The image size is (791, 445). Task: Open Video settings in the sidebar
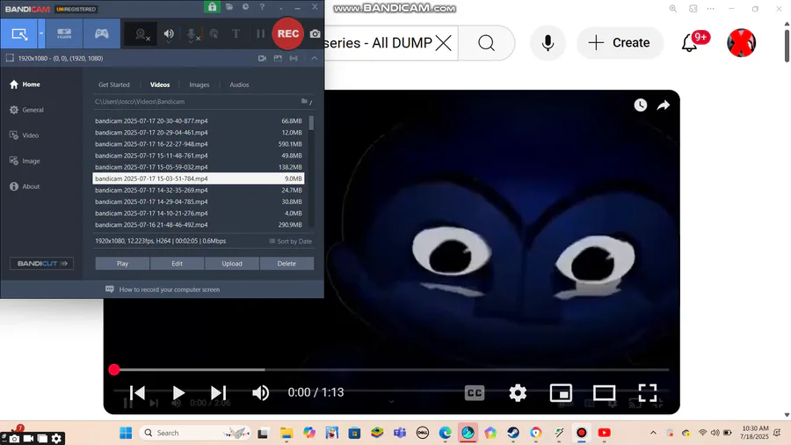pyautogui.click(x=25, y=135)
